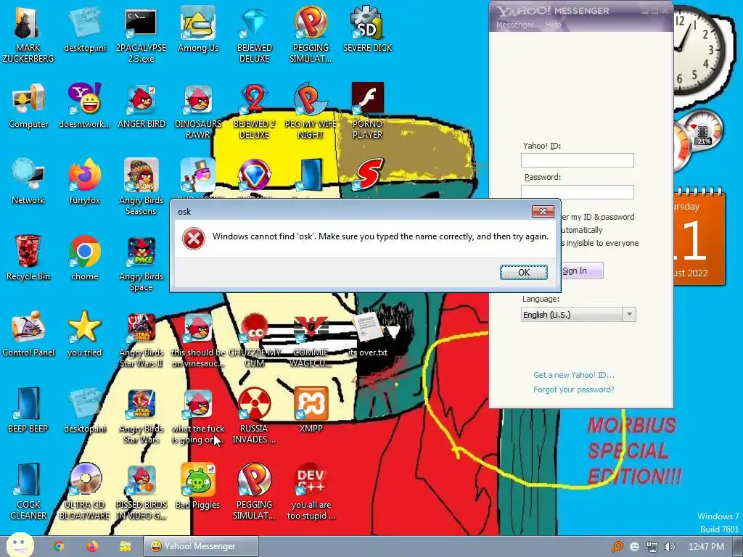Viewport: 743px width, 557px height.
Task: Open the COCK CLEANER icon
Action: click(28, 492)
